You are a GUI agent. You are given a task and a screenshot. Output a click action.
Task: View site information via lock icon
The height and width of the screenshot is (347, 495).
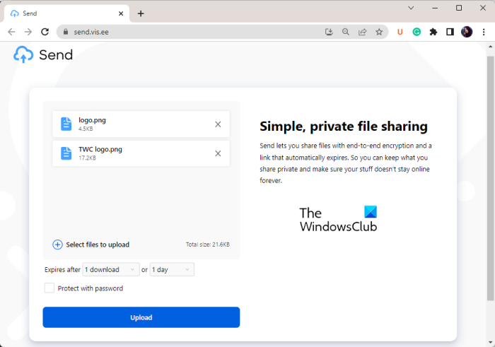click(x=66, y=32)
